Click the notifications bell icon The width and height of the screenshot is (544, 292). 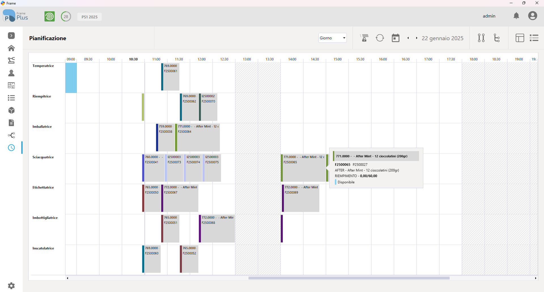coord(516,16)
